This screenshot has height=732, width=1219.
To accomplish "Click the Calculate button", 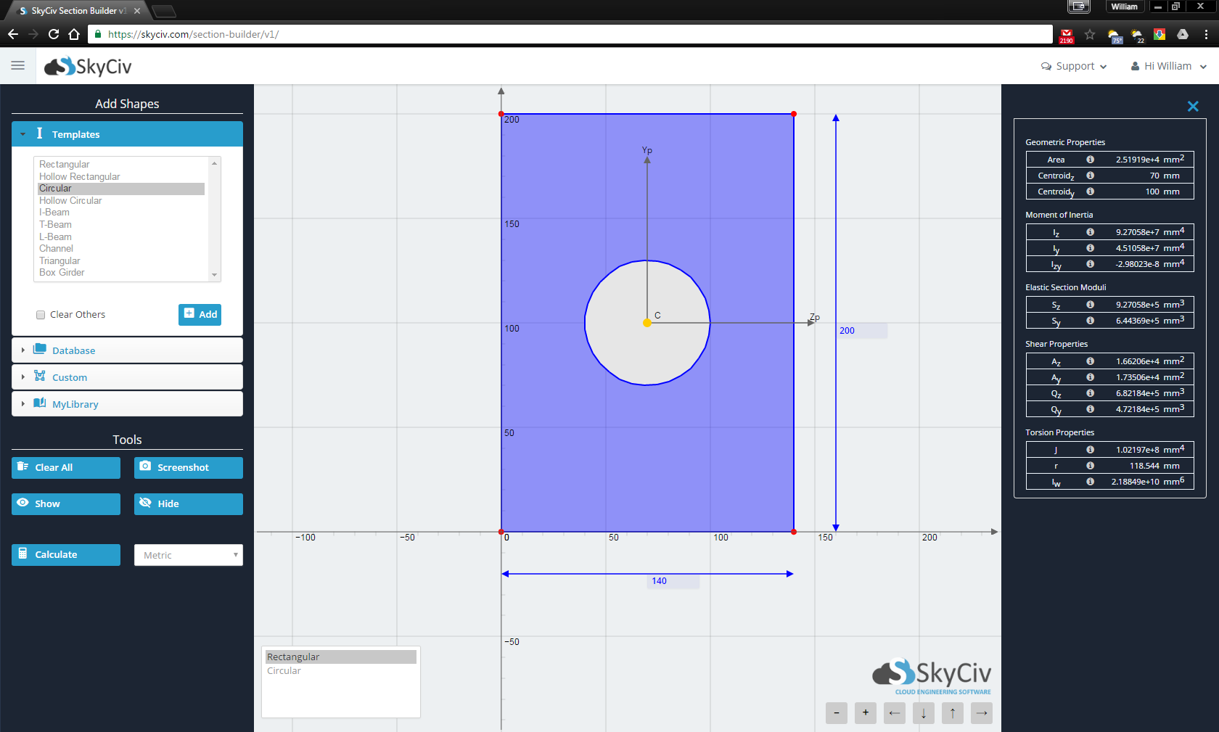I will [x=66, y=555].
